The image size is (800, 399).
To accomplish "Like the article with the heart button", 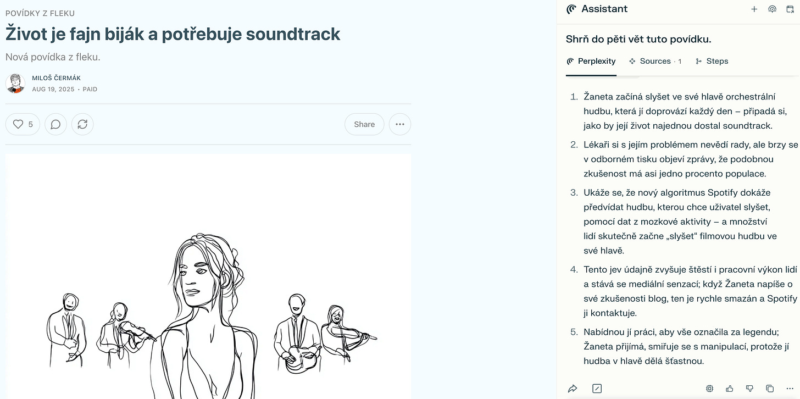I will 23,124.
